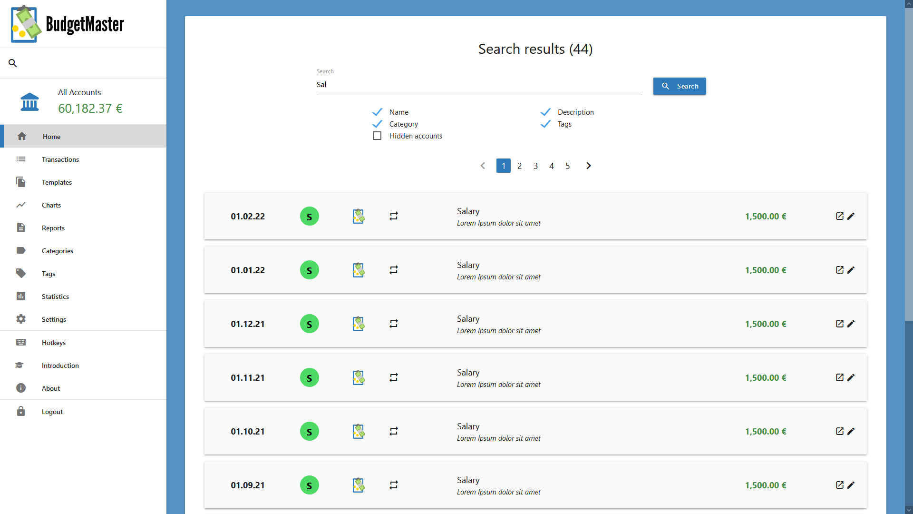Image resolution: width=913 pixels, height=514 pixels.
Task: Open the Transactions menu item
Action: [83, 159]
